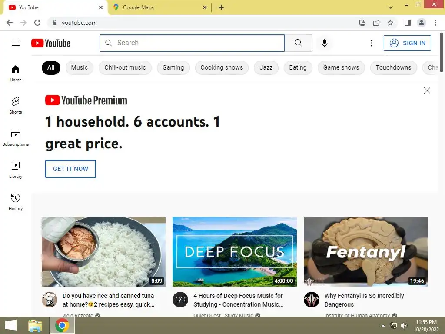This screenshot has width=445, height=334.
Task: Filter by Chill-out music chip
Action: click(x=125, y=67)
